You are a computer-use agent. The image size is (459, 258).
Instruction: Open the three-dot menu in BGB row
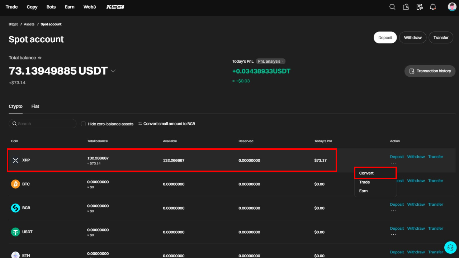click(393, 211)
